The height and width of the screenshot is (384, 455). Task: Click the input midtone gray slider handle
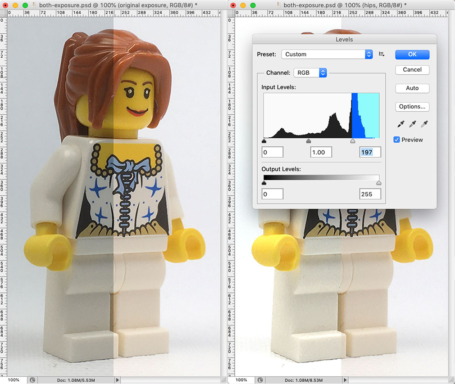point(309,141)
